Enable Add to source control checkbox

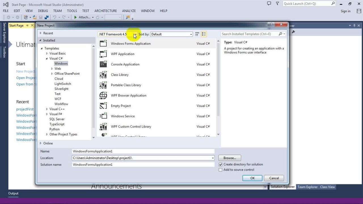click(x=220, y=170)
